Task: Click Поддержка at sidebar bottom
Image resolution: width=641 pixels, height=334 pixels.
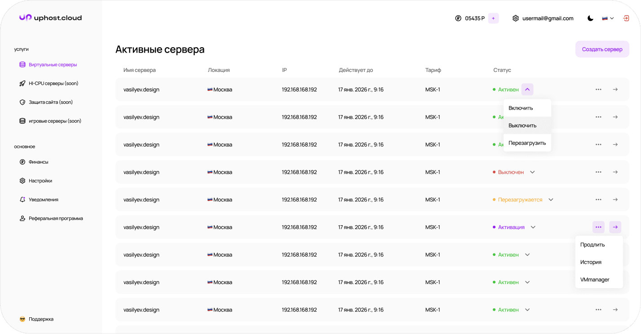Action: (x=41, y=319)
